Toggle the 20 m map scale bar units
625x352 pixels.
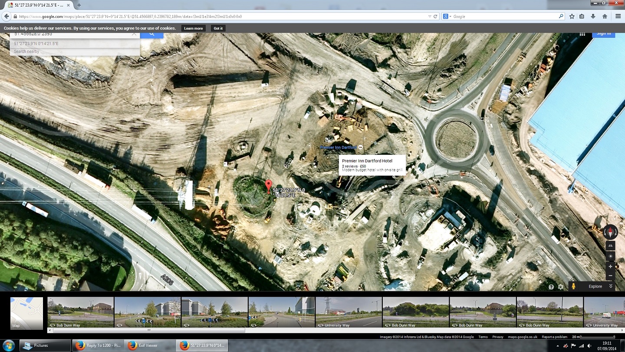(x=593, y=337)
